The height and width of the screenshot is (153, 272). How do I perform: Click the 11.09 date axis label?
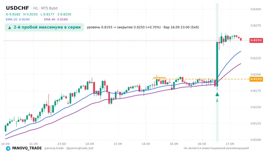pyautogui.click(x=33, y=144)
